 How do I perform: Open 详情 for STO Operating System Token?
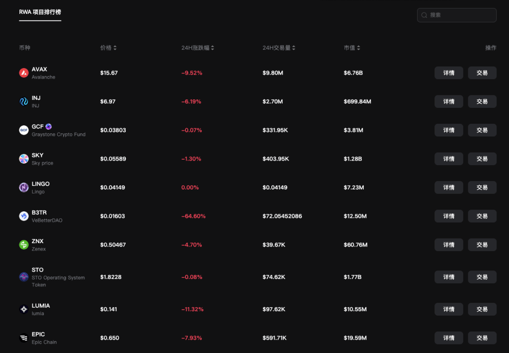(448, 277)
